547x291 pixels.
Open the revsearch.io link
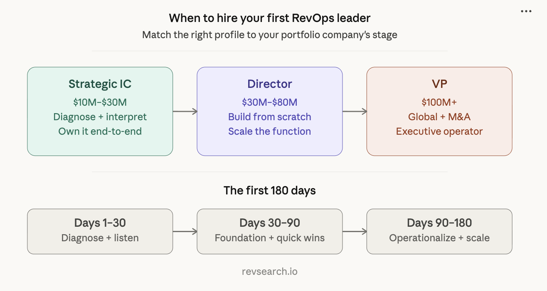point(269,272)
